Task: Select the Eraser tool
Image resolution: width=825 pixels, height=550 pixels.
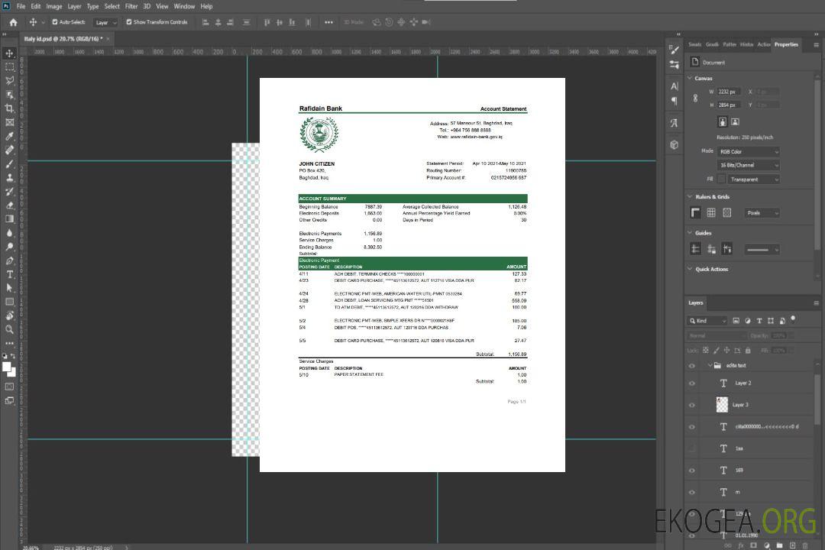Action: point(9,205)
